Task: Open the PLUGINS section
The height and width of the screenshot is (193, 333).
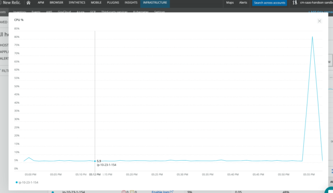Action: [113, 3]
